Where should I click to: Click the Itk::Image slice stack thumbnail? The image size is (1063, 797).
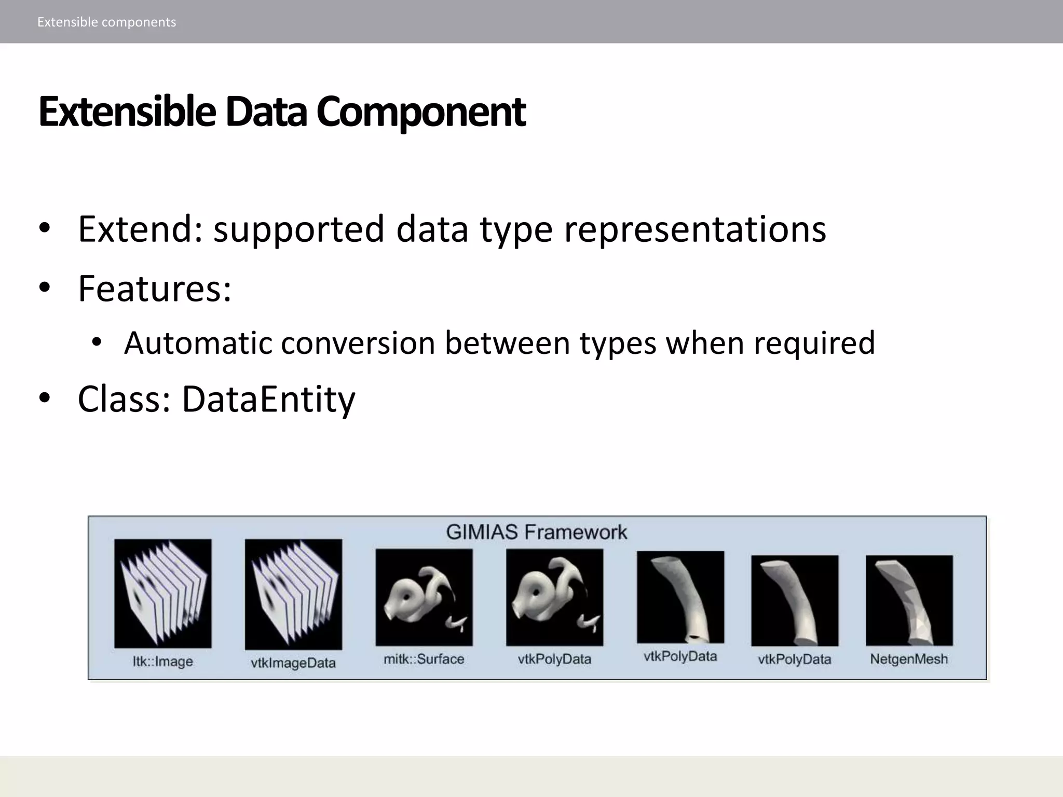click(163, 594)
